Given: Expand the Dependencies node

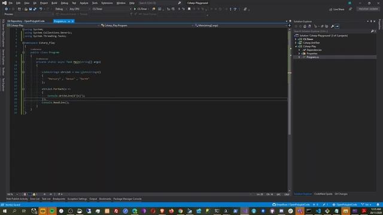Looking at the screenshot, I should coord(299,50).
